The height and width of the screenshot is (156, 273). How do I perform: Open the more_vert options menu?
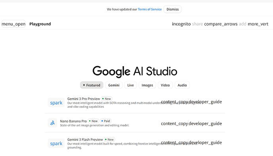tap(258, 24)
